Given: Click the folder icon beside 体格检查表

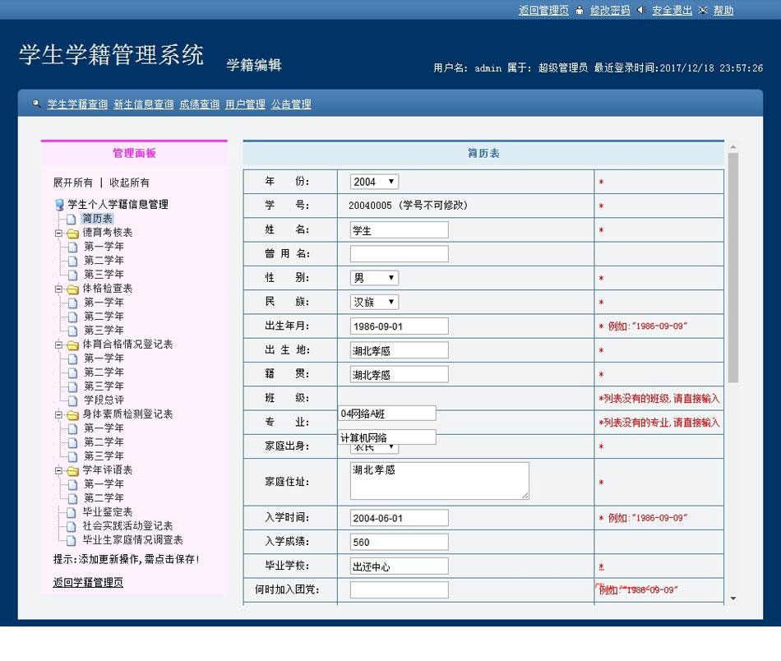Looking at the screenshot, I should click(72, 289).
